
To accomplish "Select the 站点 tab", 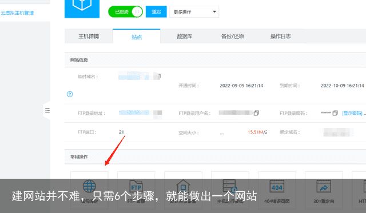I will 137,37.
